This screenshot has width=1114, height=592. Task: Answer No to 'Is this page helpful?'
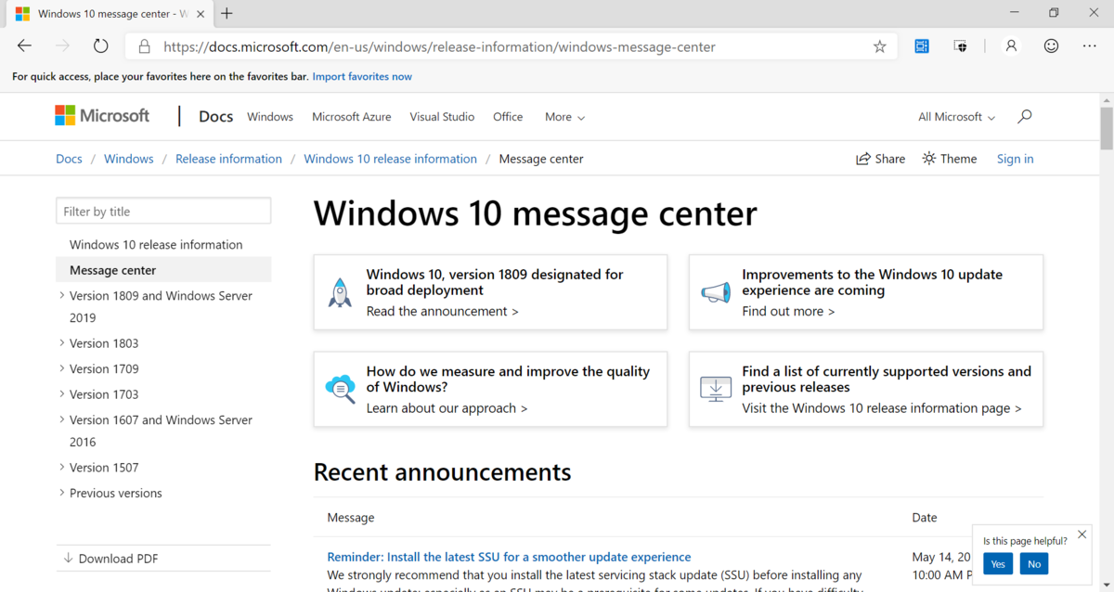click(1033, 563)
